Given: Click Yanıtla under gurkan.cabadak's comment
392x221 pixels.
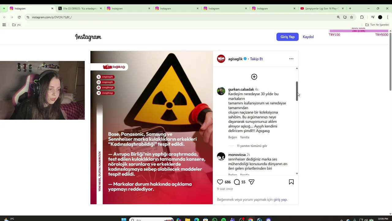Looking at the screenshot, I should click(244, 137).
